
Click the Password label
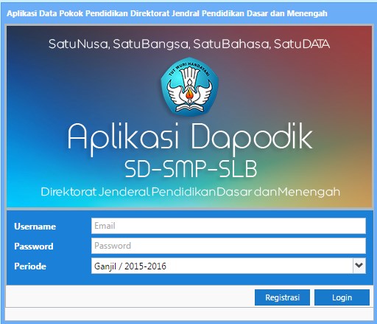34,247
